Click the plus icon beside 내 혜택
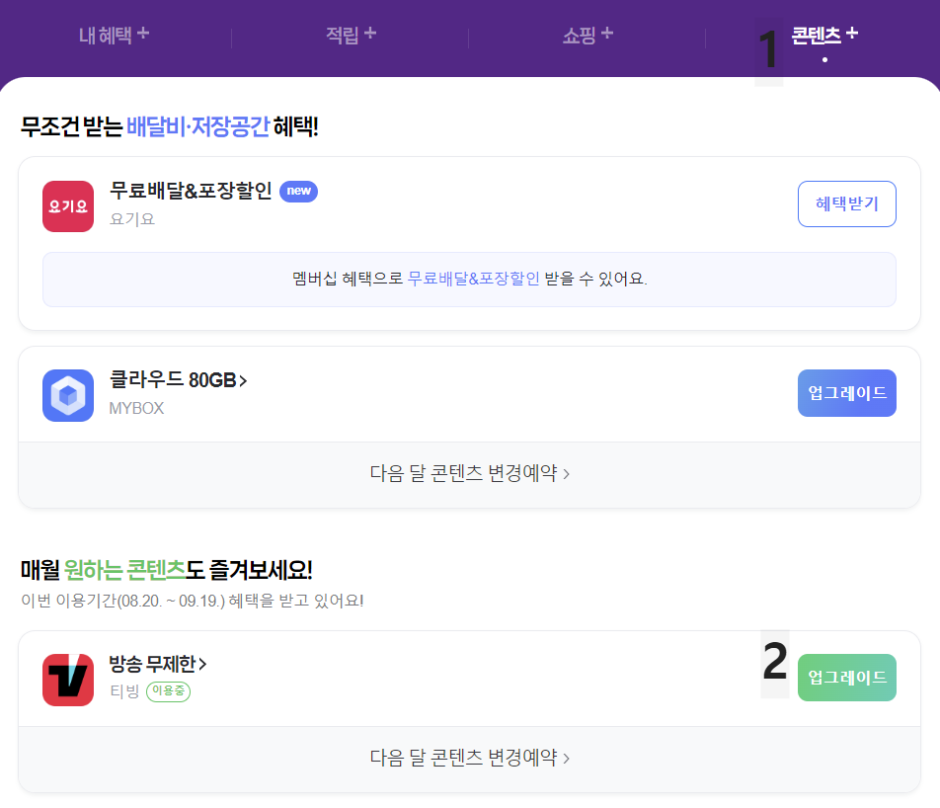 144,32
